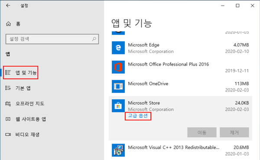Screen dimensions: 260x160
Task: Go to 홈 in the sidebar
Action: click(18, 24)
